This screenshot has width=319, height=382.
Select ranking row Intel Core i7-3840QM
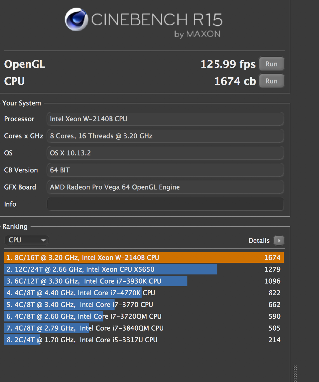click(144, 328)
